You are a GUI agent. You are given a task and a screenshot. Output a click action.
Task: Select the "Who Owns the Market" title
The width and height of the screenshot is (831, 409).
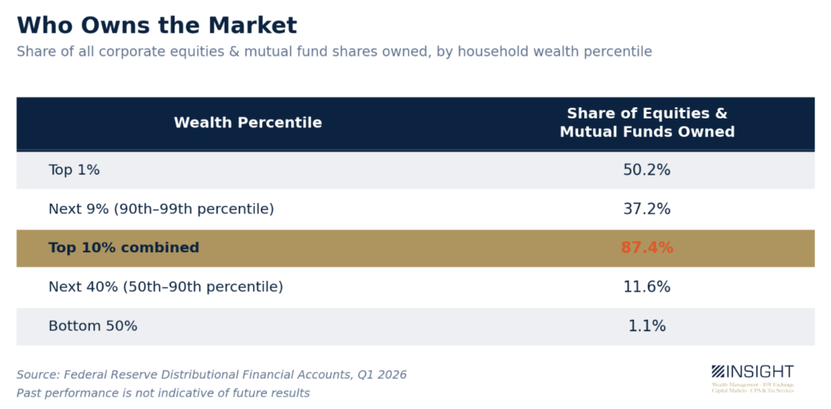(x=157, y=25)
